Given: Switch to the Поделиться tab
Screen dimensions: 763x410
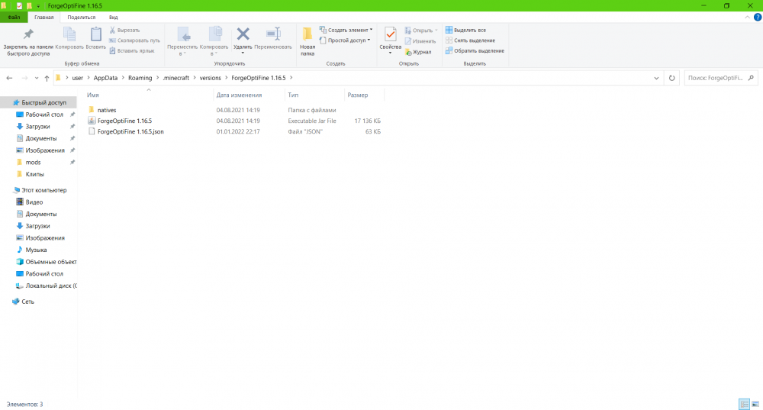Looking at the screenshot, I should (x=82, y=17).
